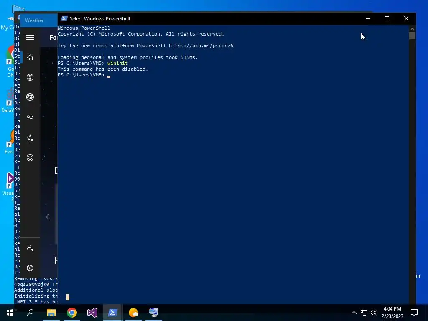
Task: Open taskbar Search magnifier
Action: coord(30,313)
